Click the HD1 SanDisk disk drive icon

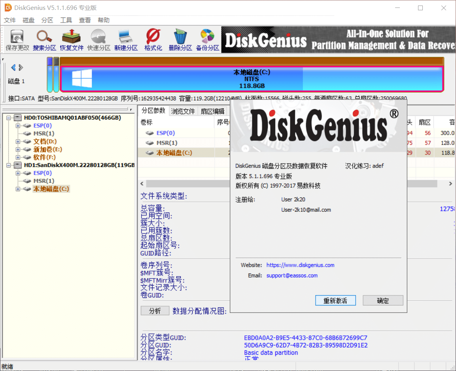point(18,165)
